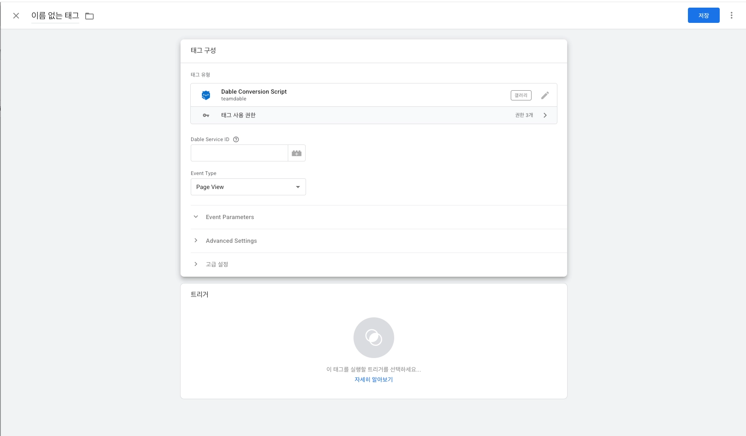The image size is (746, 436).
Task: Collapse the Event Parameters section
Action: pyautogui.click(x=196, y=217)
